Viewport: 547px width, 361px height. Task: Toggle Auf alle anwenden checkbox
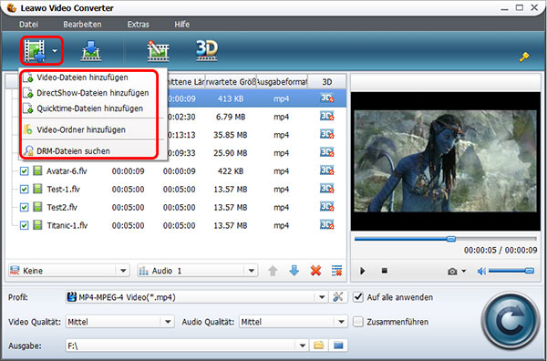point(358,297)
